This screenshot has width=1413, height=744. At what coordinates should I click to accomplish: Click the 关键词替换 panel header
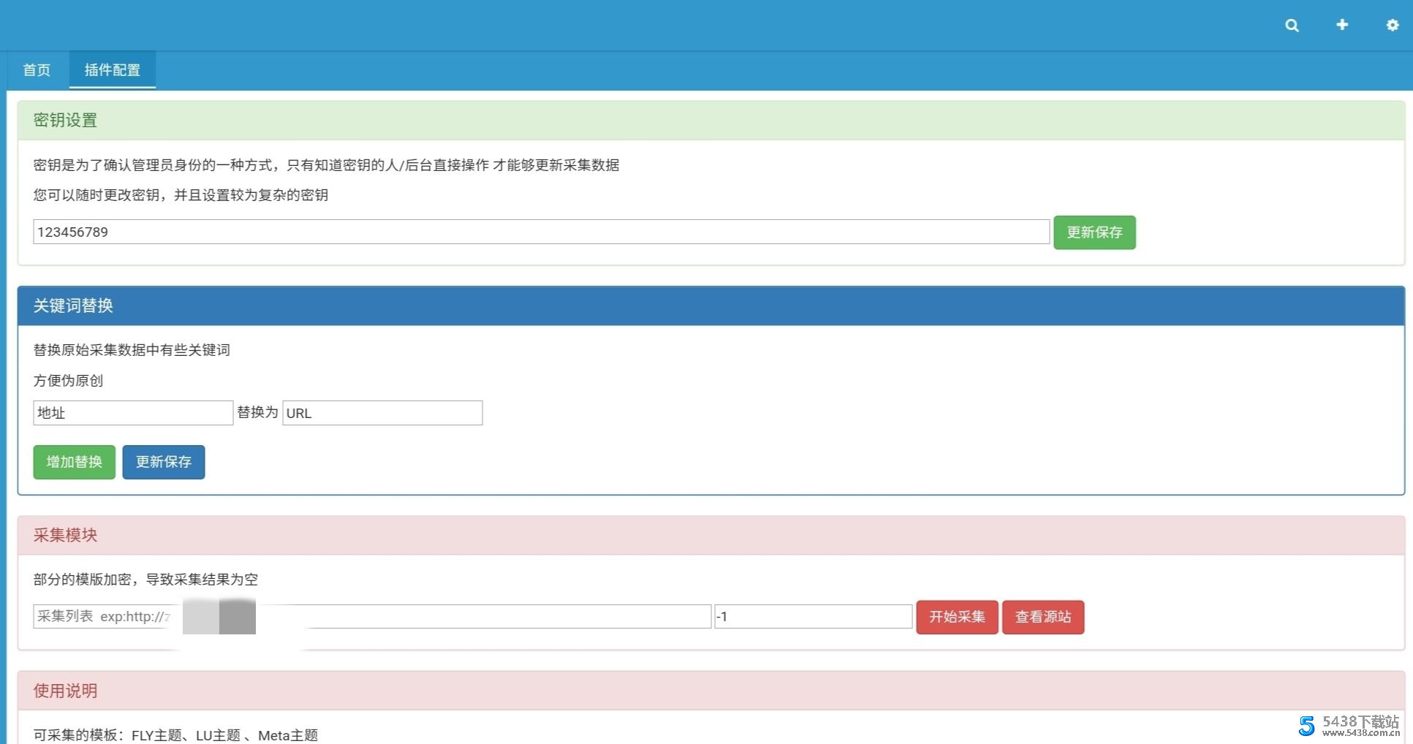(73, 305)
